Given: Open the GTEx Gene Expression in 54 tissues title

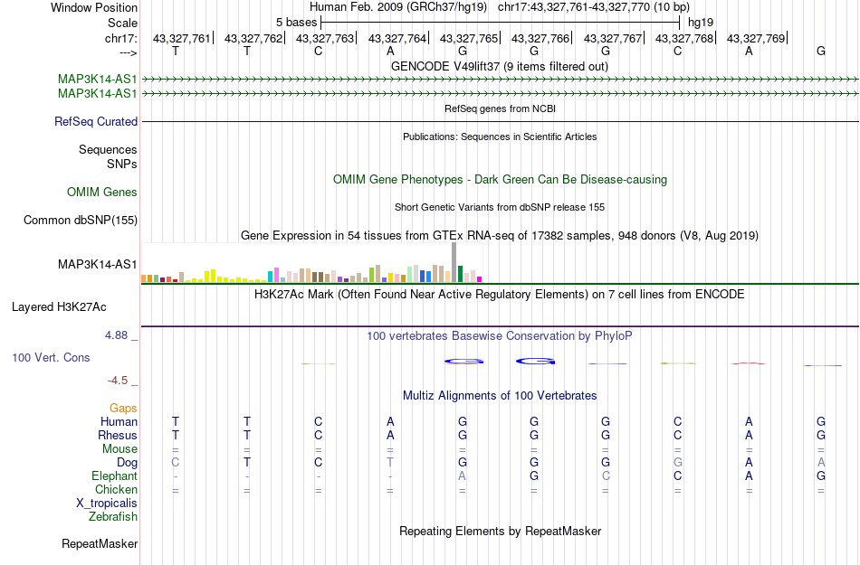Looking at the screenshot, I should pos(500,235).
